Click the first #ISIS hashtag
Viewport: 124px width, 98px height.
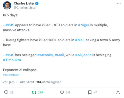[10, 25]
